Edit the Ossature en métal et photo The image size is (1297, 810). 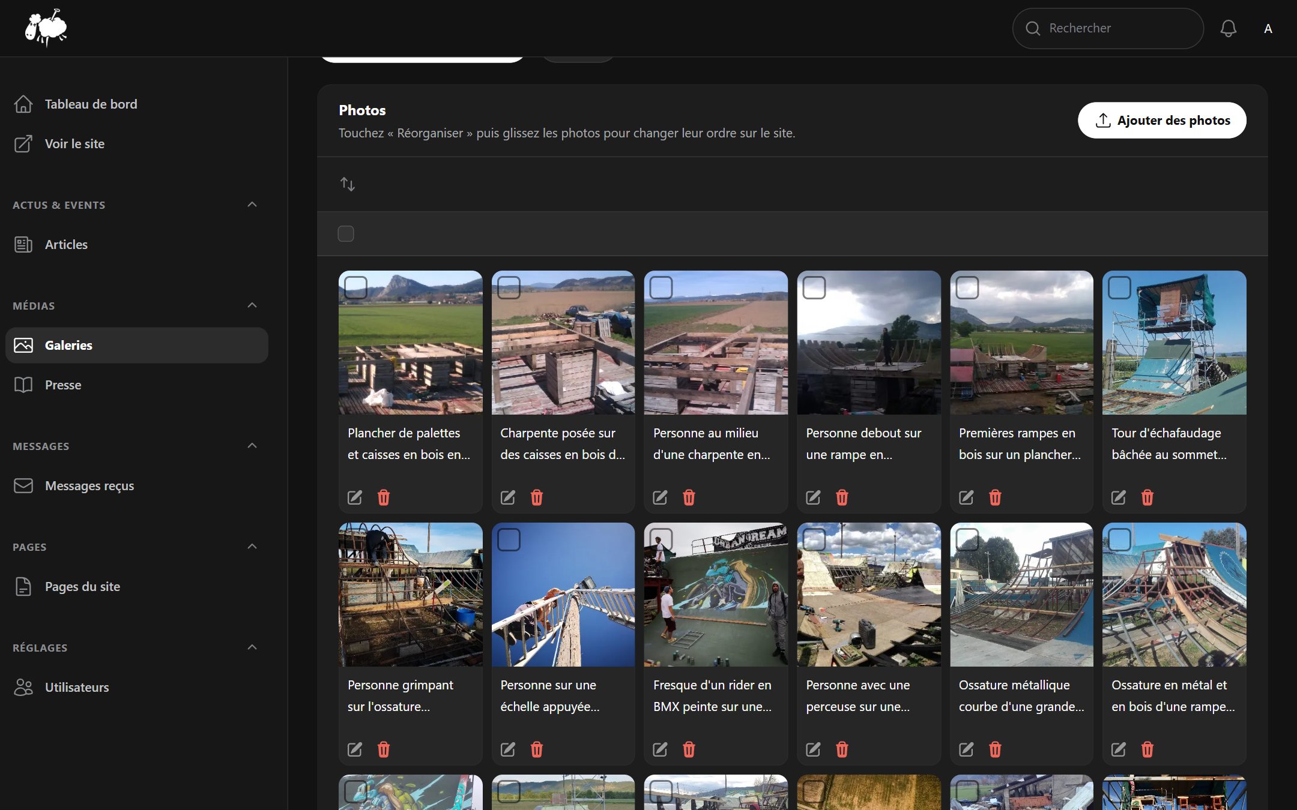point(1119,749)
